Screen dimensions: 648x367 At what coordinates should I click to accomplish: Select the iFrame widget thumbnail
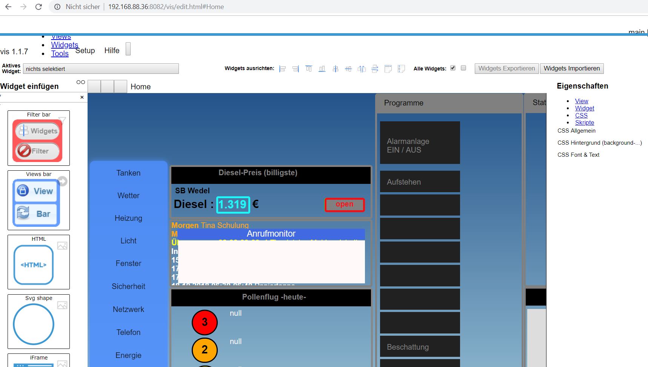[x=38, y=360]
